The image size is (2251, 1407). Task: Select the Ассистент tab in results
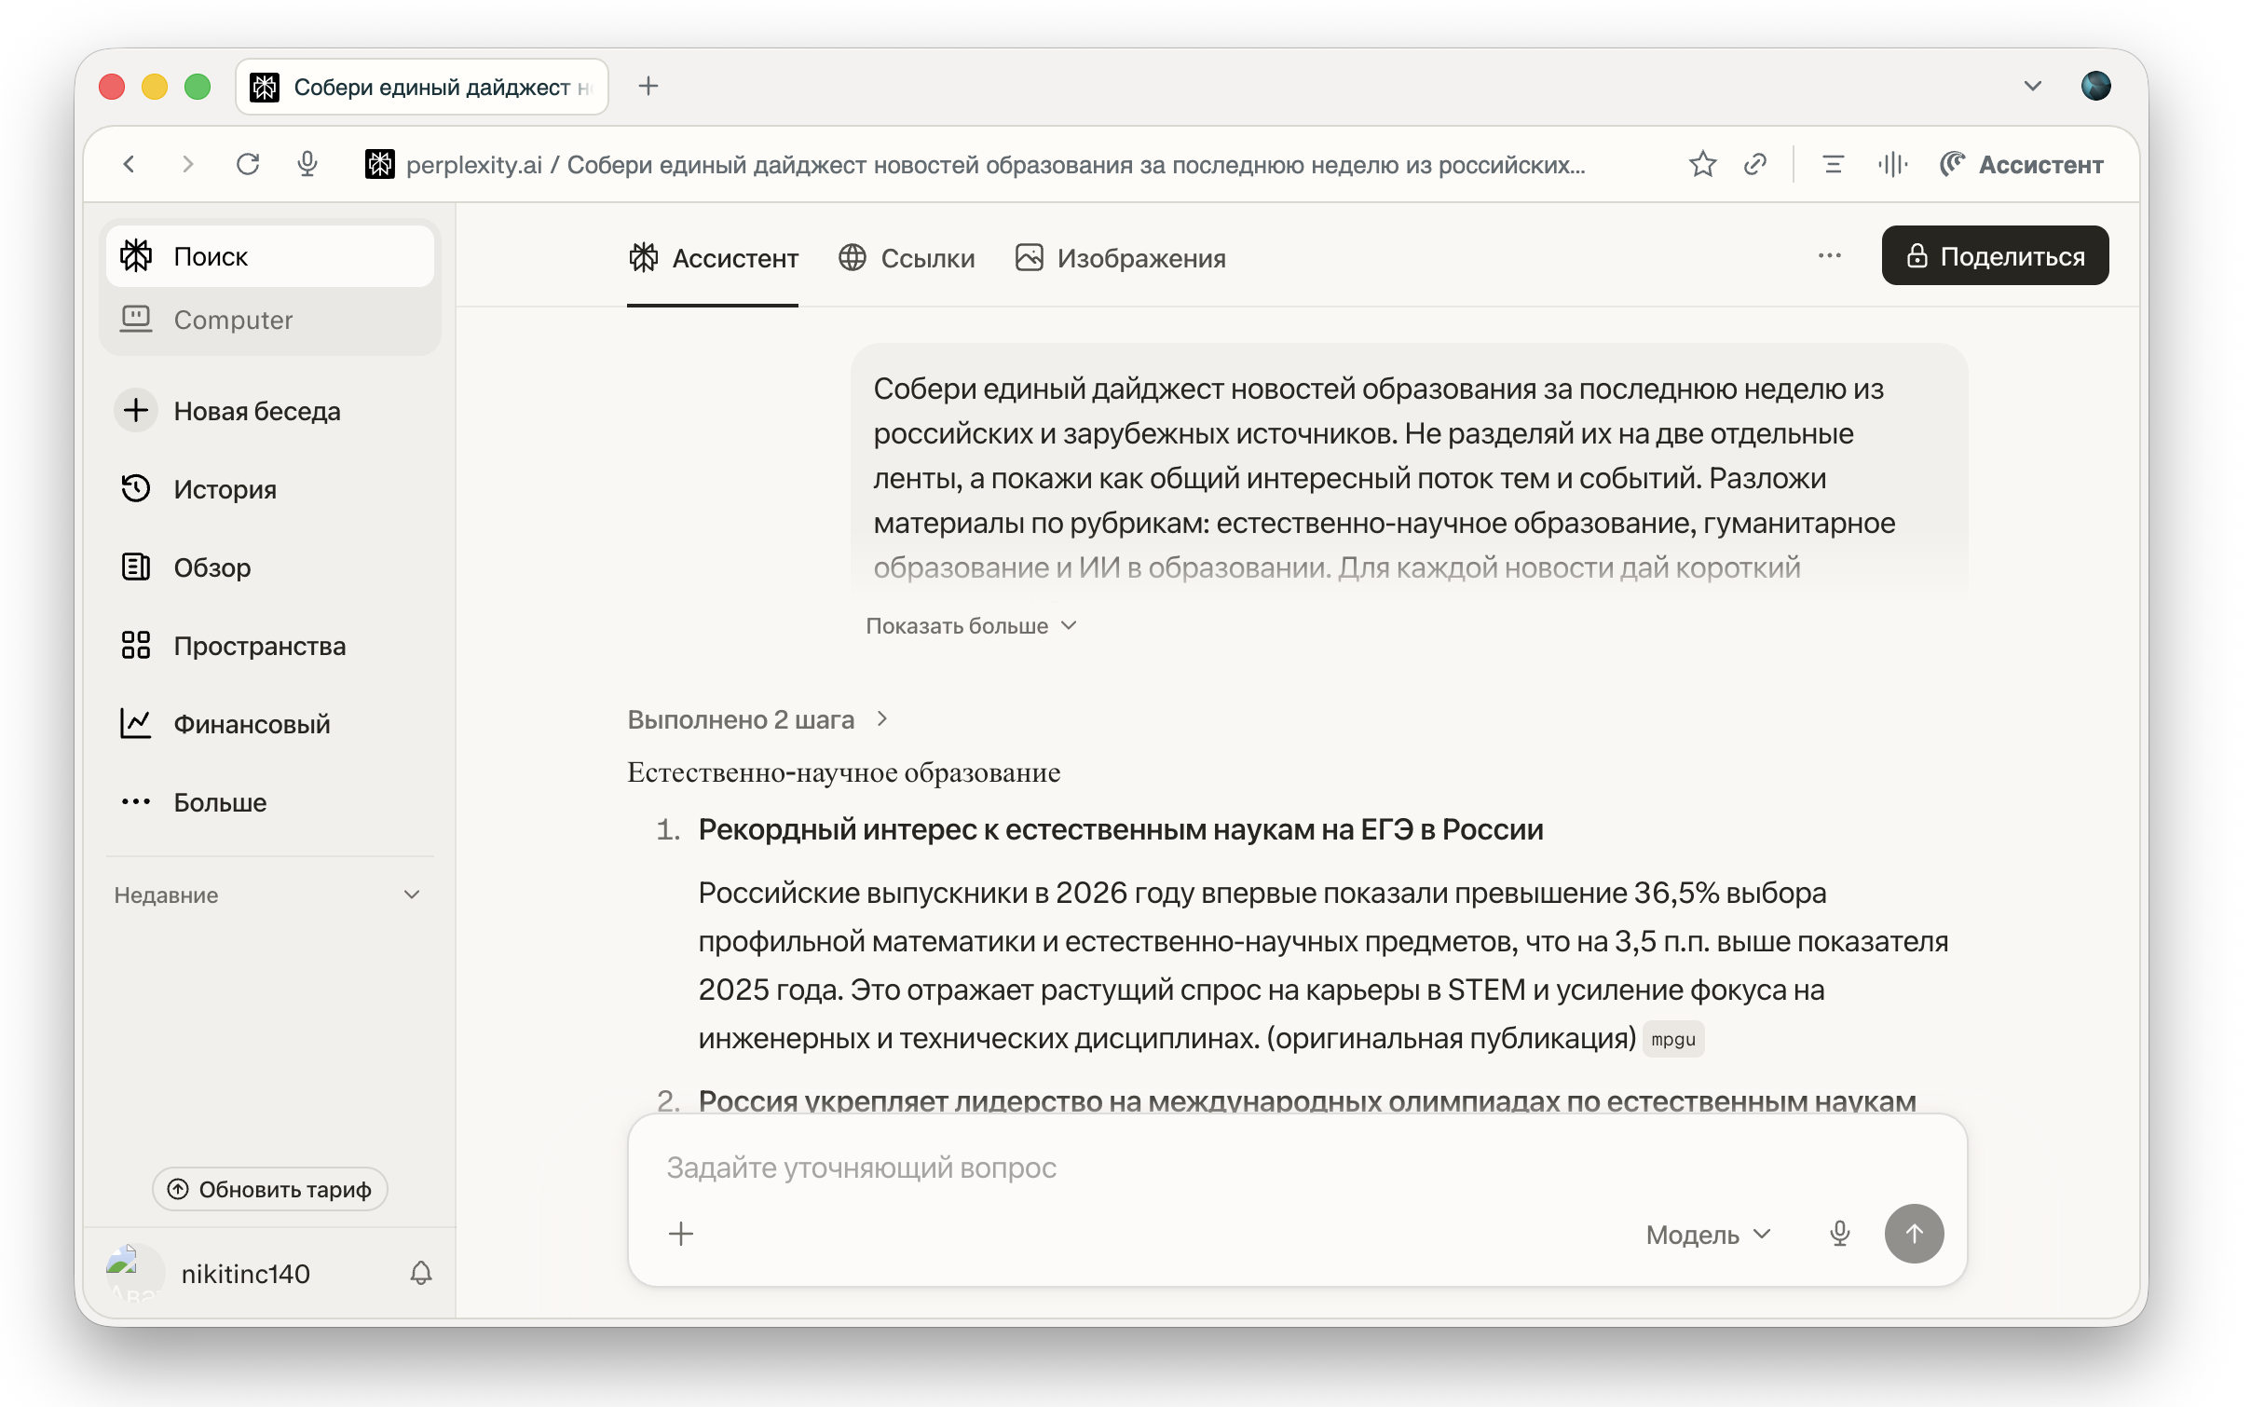713,258
